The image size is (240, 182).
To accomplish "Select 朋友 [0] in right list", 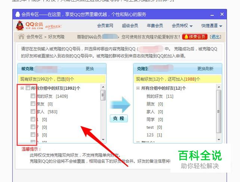I will [x=155, y=104].
